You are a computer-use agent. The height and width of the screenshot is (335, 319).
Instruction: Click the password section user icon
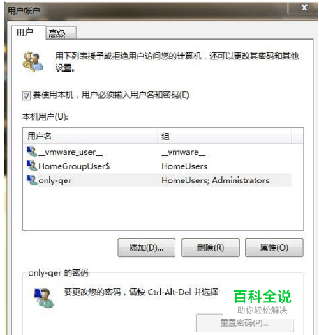[45, 298]
